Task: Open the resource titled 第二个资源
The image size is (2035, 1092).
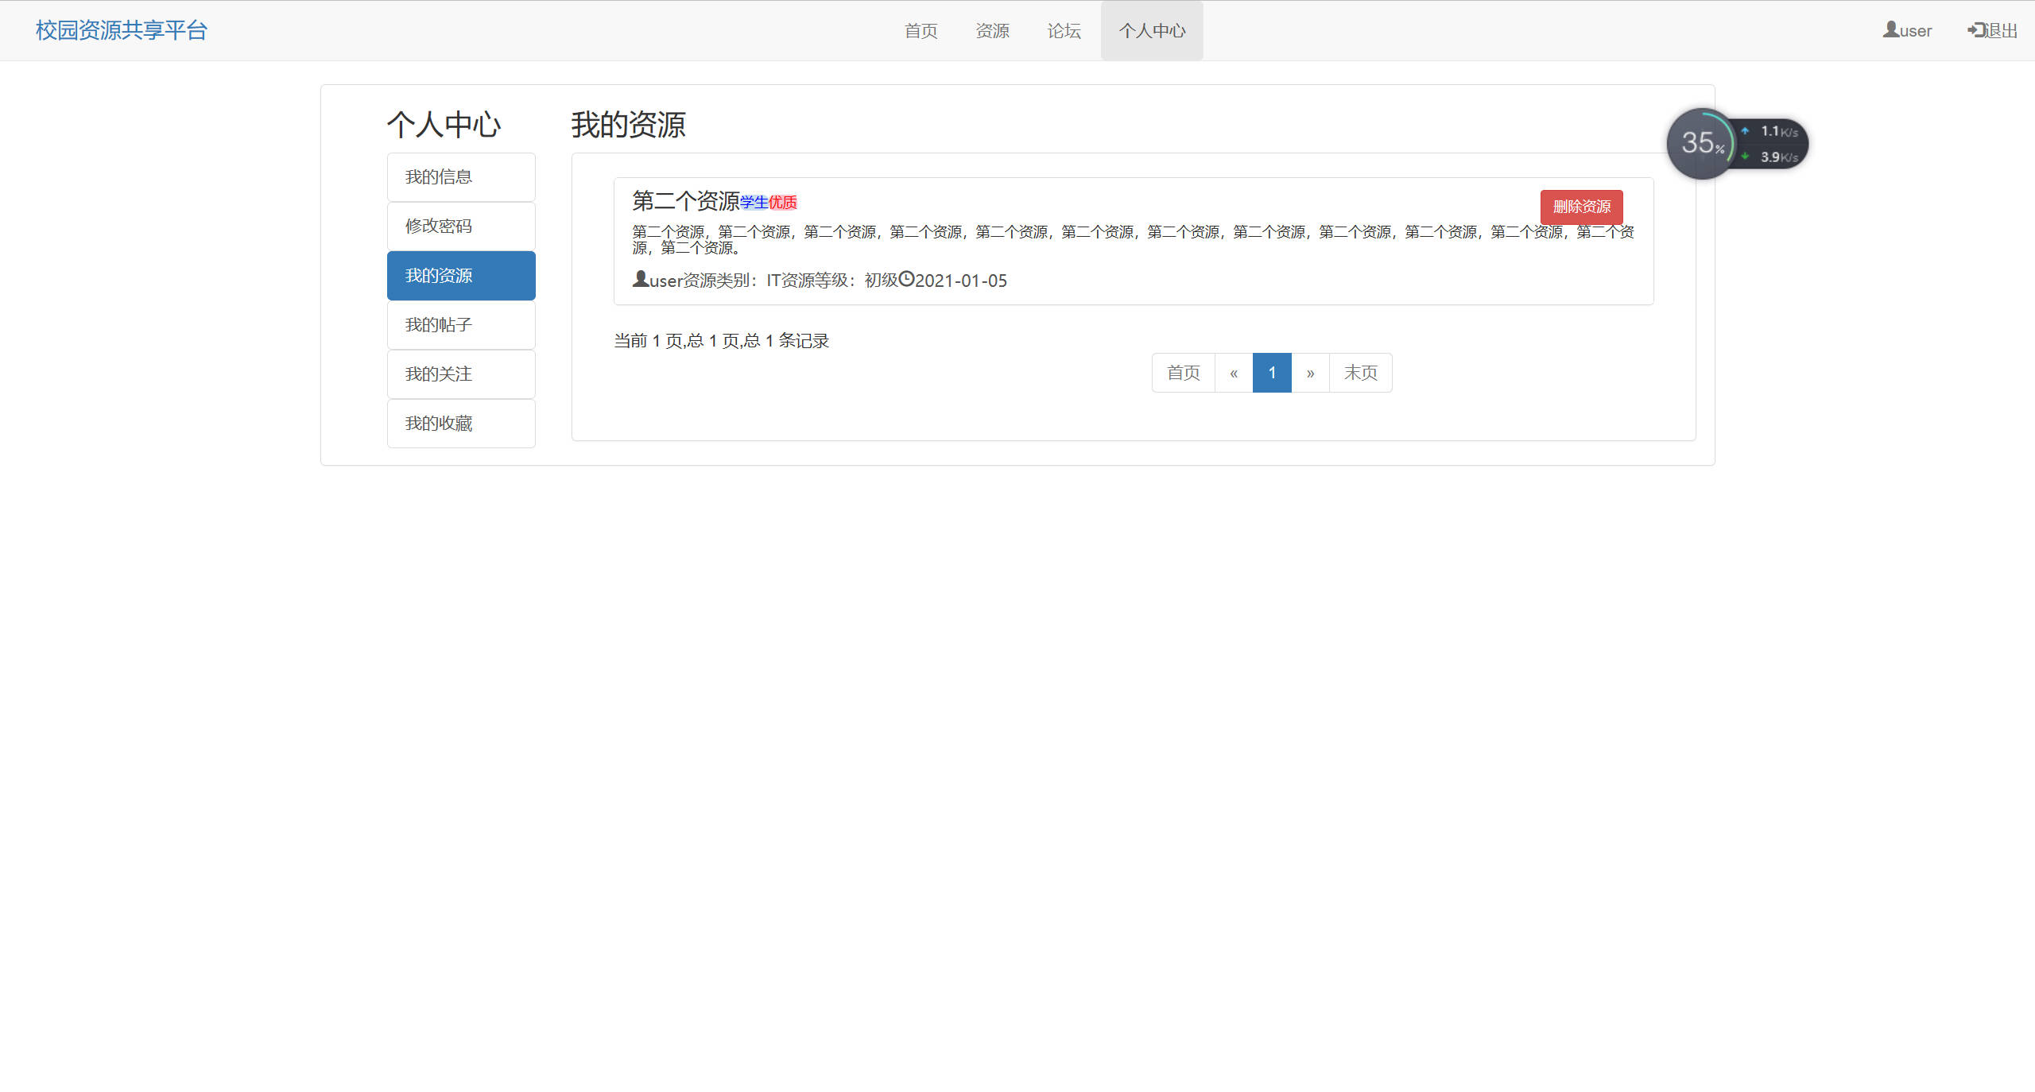Action: click(x=684, y=201)
